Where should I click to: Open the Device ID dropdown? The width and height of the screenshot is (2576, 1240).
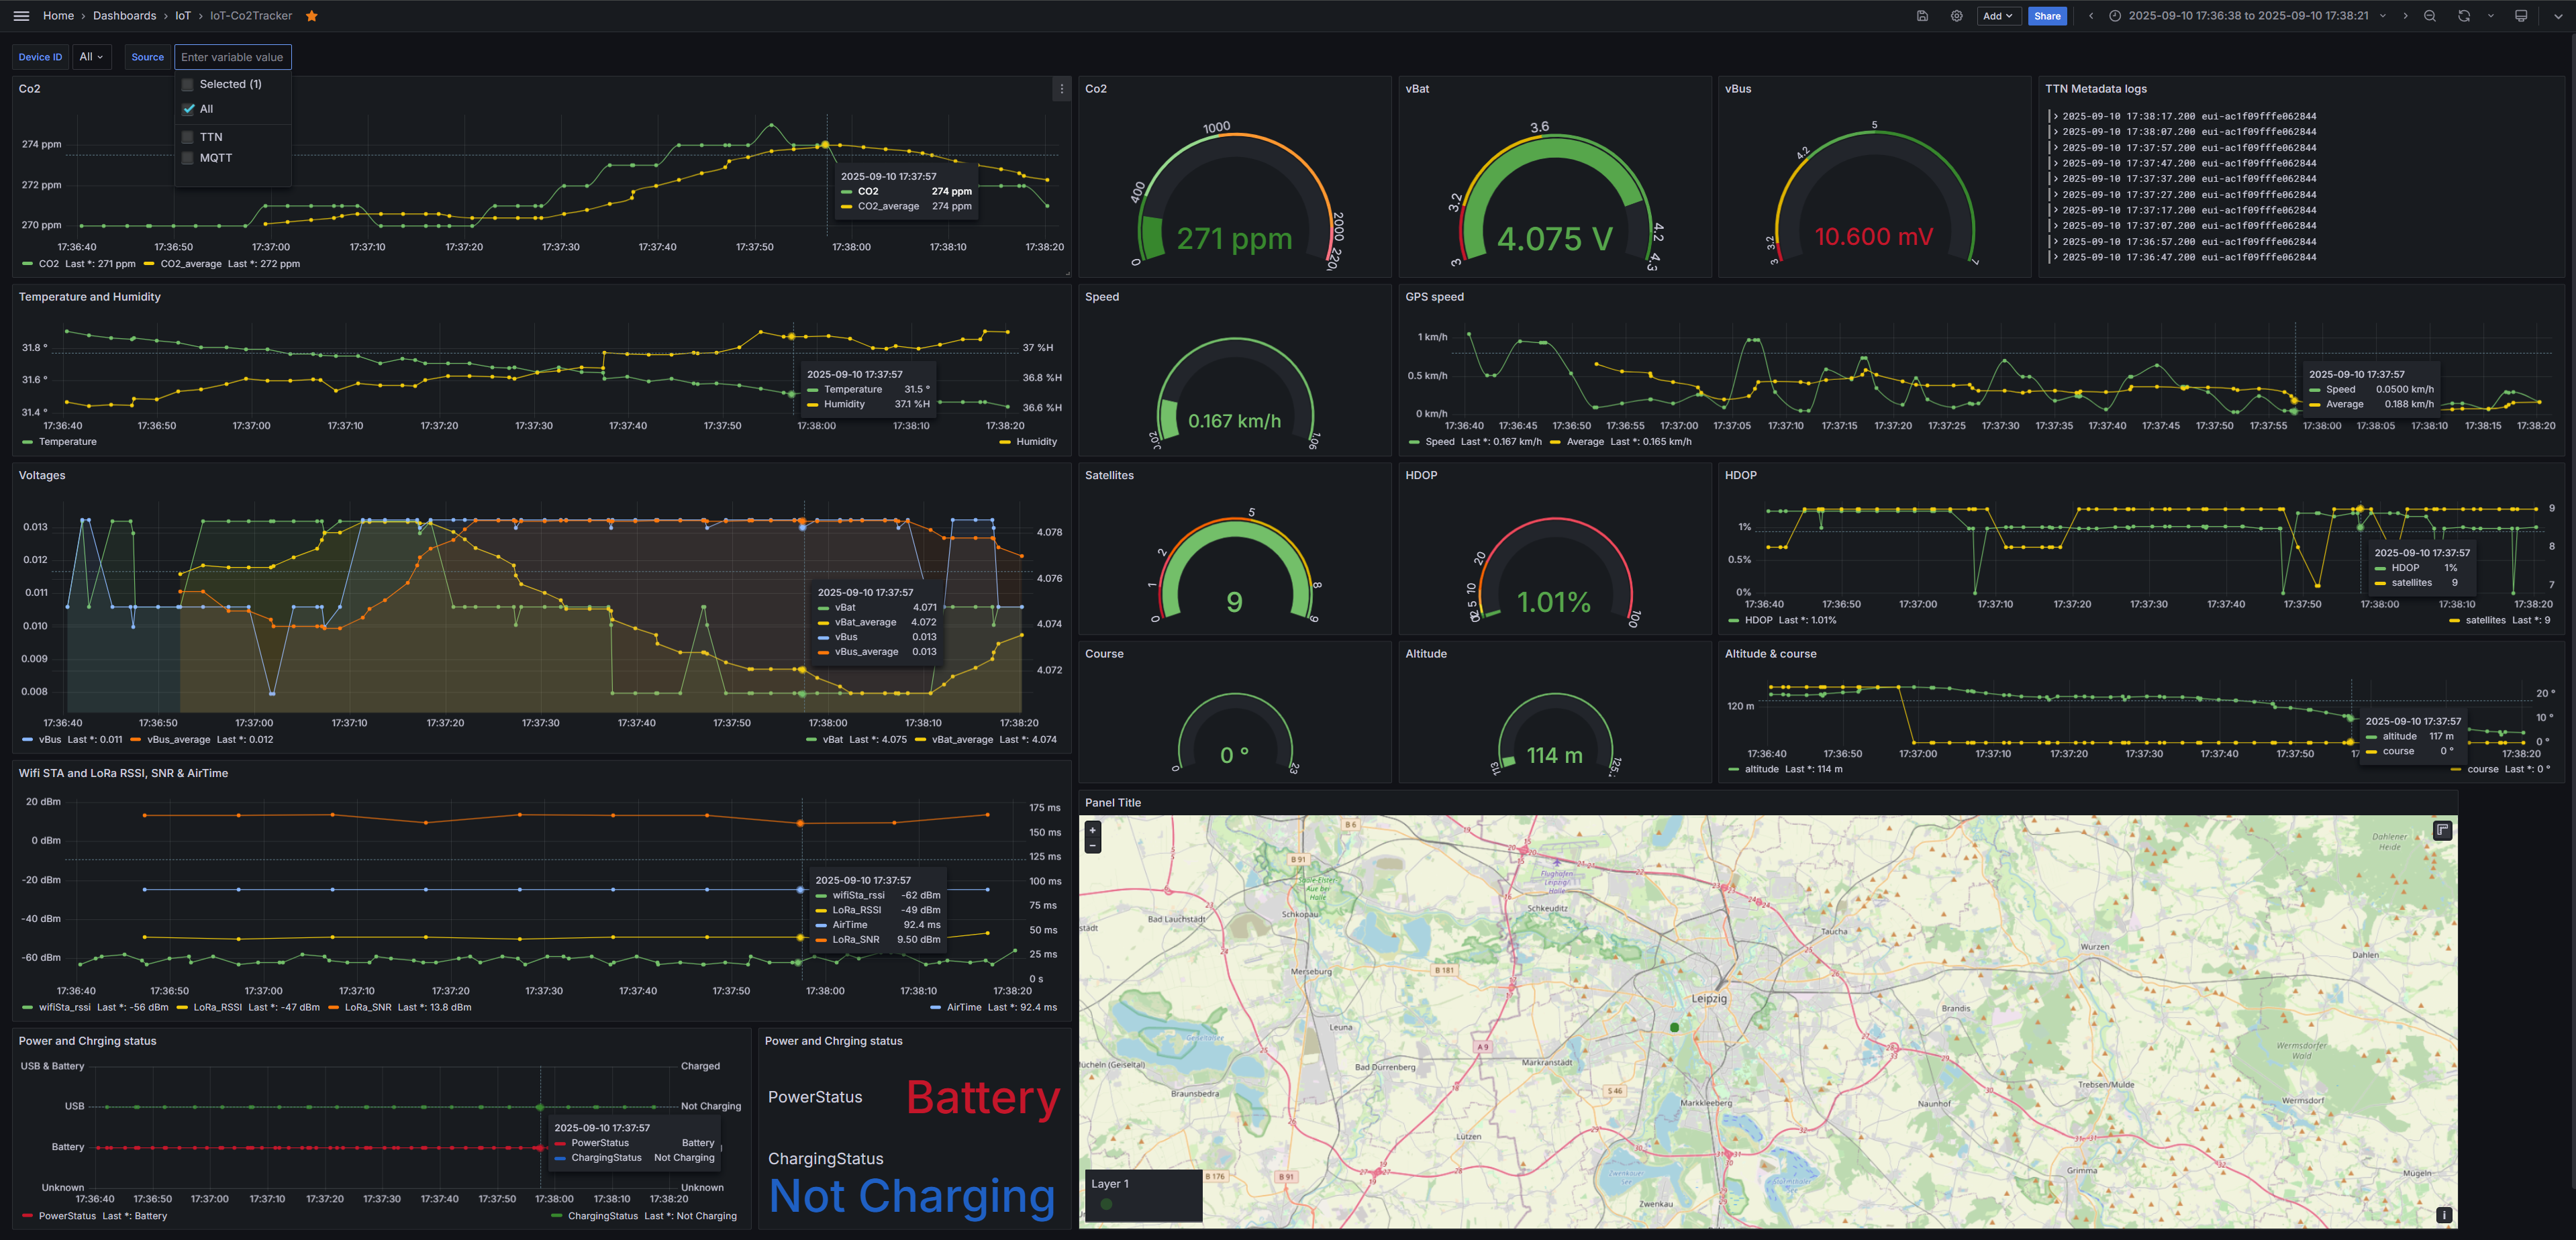(x=91, y=57)
